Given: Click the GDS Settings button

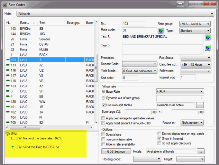Looking at the screenshot, I should coord(116,152).
